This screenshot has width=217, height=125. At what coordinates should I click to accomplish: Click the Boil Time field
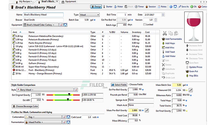(122, 15)
